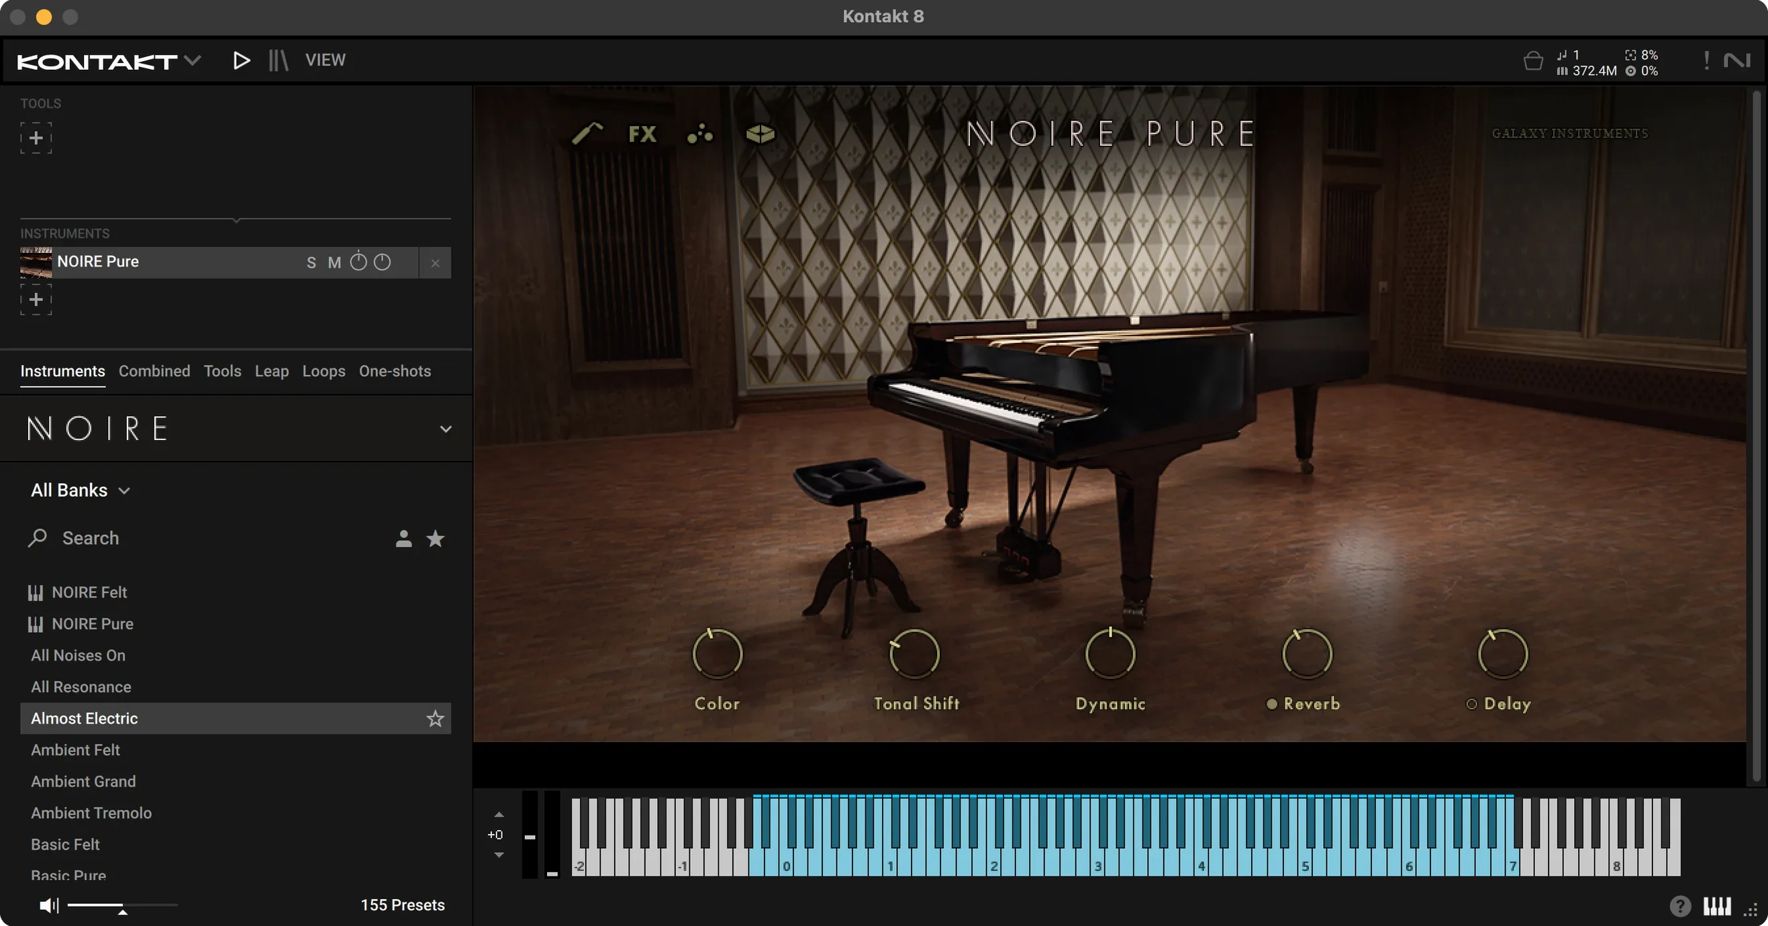Switch to the Combined tab

[154, 371]
